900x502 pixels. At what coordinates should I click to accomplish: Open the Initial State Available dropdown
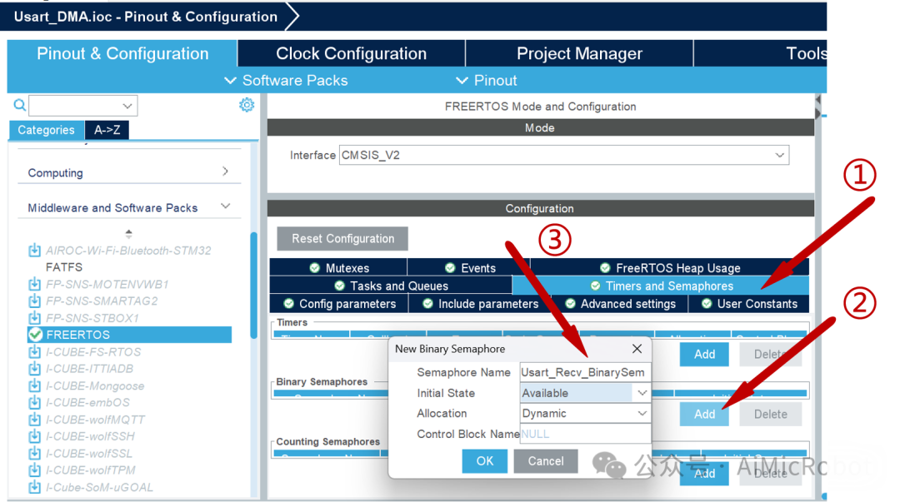click(x=642, y=393)
